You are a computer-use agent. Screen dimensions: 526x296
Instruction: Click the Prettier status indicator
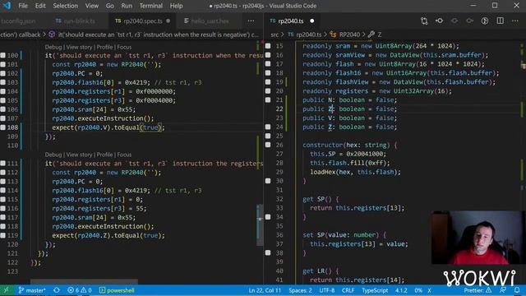click(478, 290)
